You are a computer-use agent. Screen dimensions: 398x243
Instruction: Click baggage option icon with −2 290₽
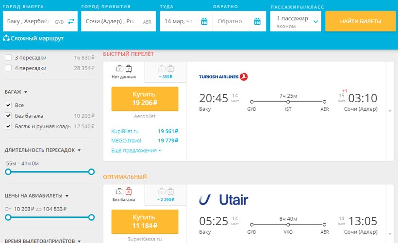166,194
